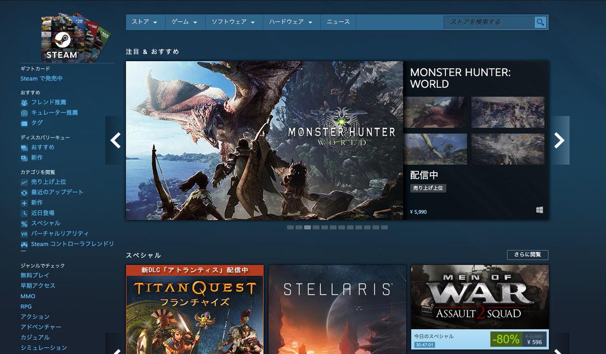The width and height of the screenshot is (606, 354).
Task: Open the バーチャルリアリティ link
Action: pyautogui.click(x=60, y=234)
